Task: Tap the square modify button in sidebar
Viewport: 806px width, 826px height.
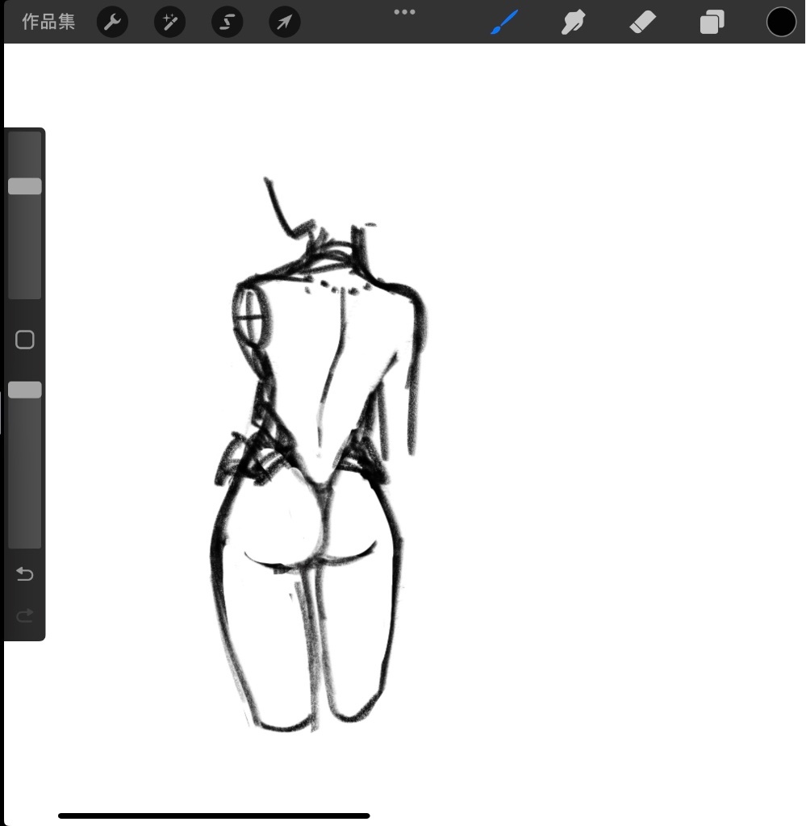Action: tap(25, 340)
